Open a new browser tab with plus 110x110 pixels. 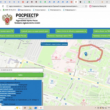(93, 2)
